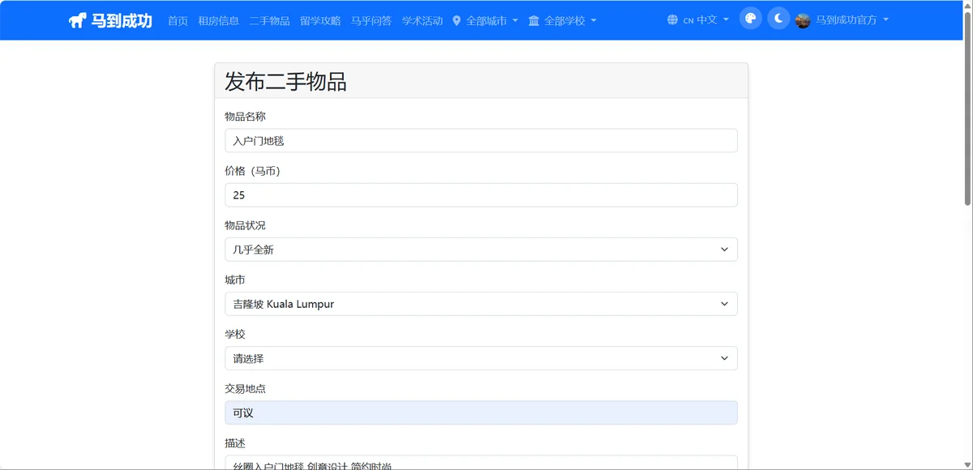
Task: Open 马乎问答 nav item
Action: (x=371, y=20)
